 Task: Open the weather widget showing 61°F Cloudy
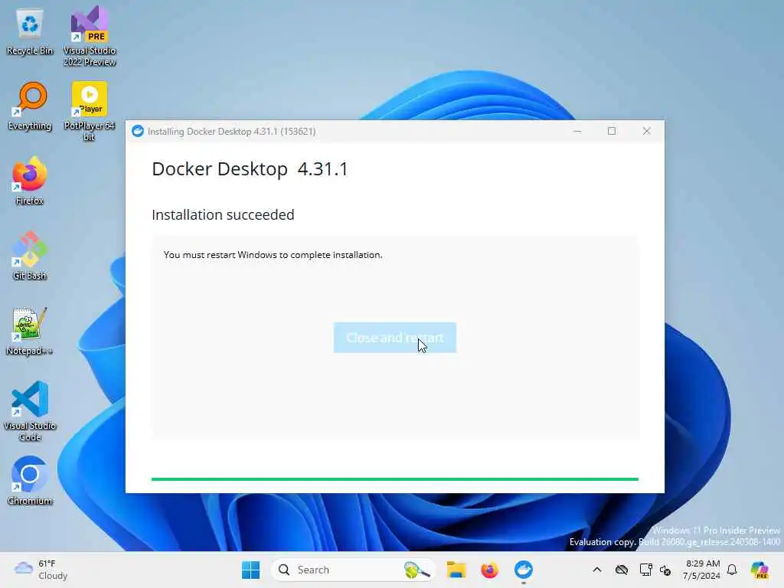coord(41,570)
